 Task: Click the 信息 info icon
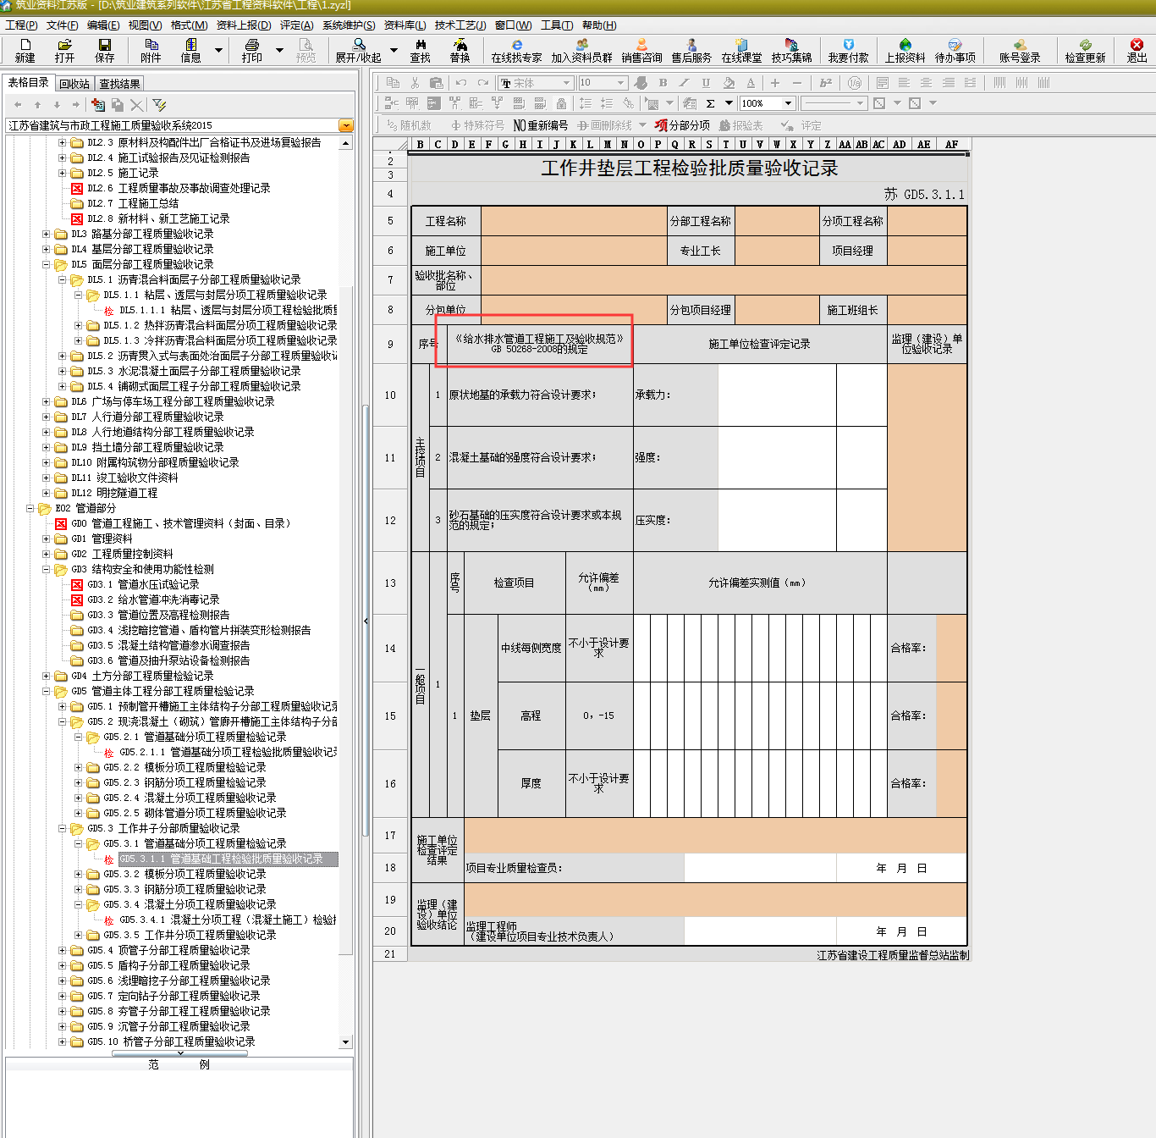pos(190,50)
